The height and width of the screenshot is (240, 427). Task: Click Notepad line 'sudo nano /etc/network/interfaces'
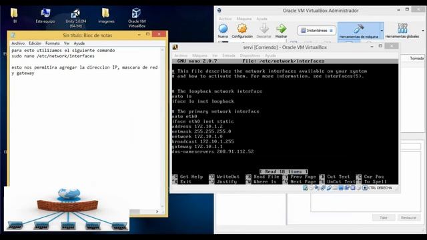pos(53,56)
